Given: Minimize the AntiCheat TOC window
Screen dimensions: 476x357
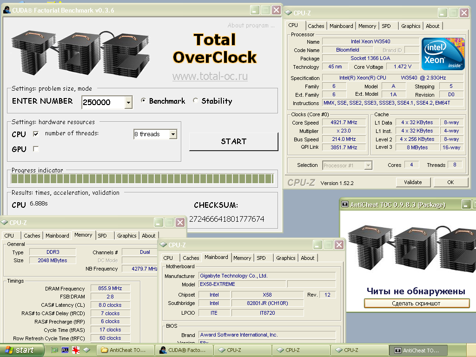Looking at the screenshot, I should pos(466,205).
